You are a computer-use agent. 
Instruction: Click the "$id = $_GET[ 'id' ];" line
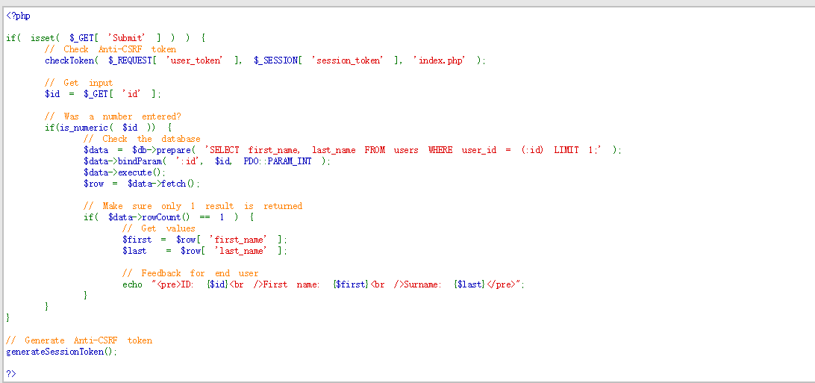(103, 94)
